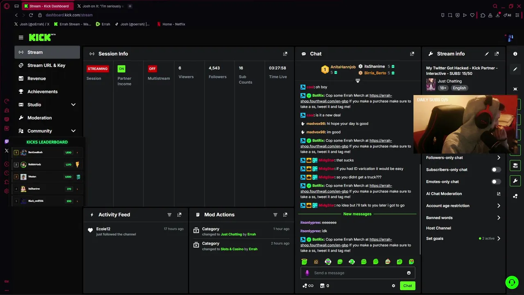
Task: Open filter options in Activity Feed
Action: tap(169, 215)
